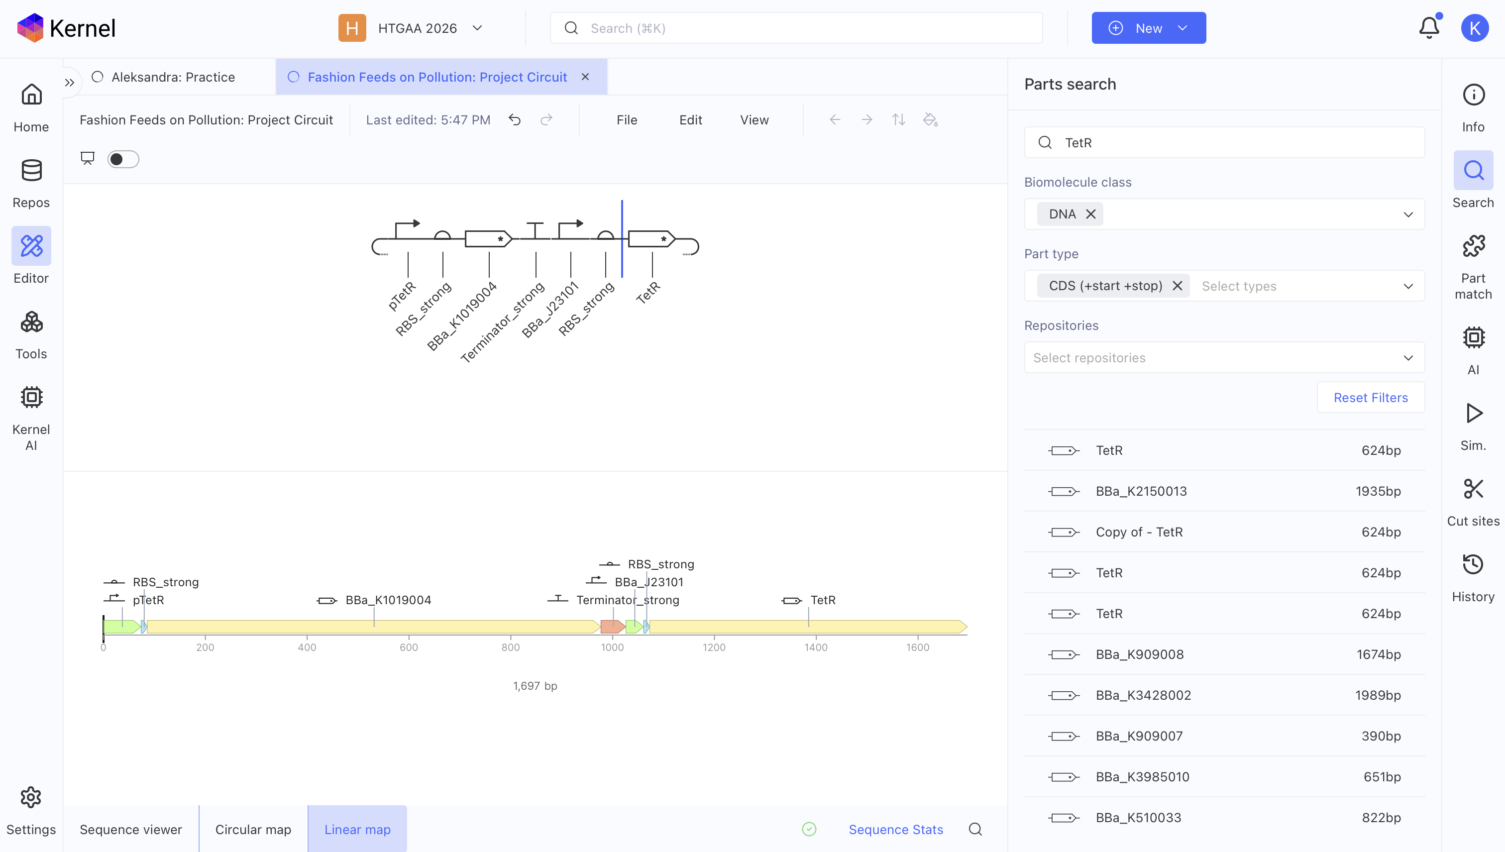This screenshot has height=852, width=1505.
Task: Open the View menu
Action: click(x=754, y=120)
